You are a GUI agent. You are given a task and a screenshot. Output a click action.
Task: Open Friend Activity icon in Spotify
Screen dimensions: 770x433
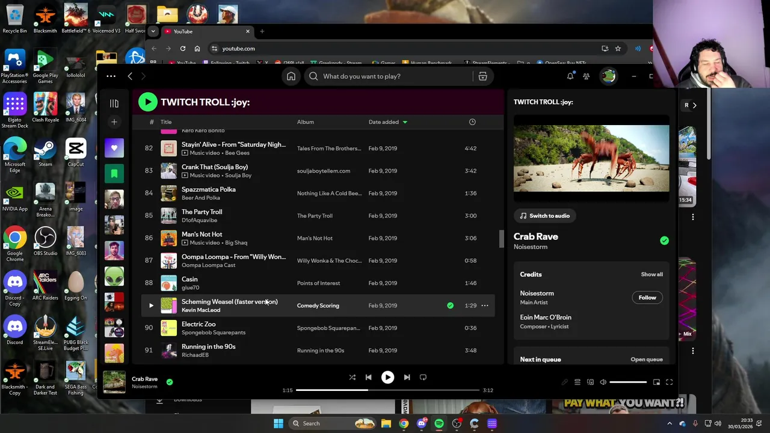point(586,76)
